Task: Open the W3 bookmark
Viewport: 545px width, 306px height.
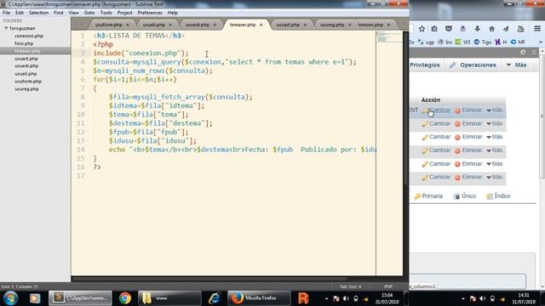Action: point(462,42)
